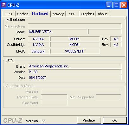This screenshot has width=129, height=125.
Task: Click the Side Band field
Action: (x=54, y=103)
